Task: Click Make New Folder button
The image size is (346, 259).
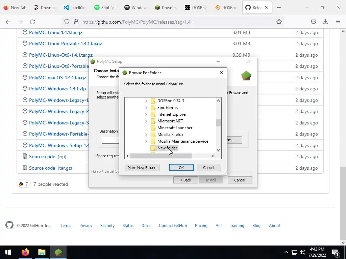Action: (x=142, y=168)
